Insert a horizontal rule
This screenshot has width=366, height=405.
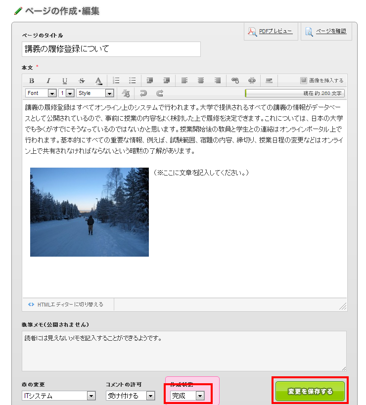[269, 81]
